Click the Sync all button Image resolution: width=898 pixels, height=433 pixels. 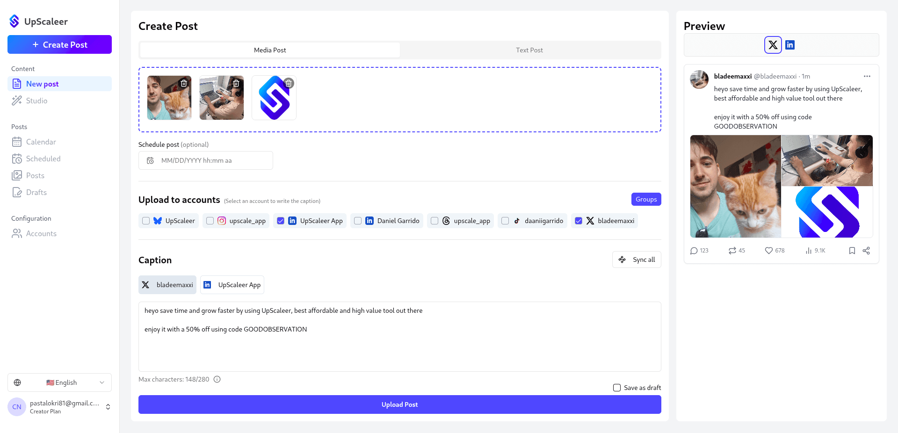point(637,260)
